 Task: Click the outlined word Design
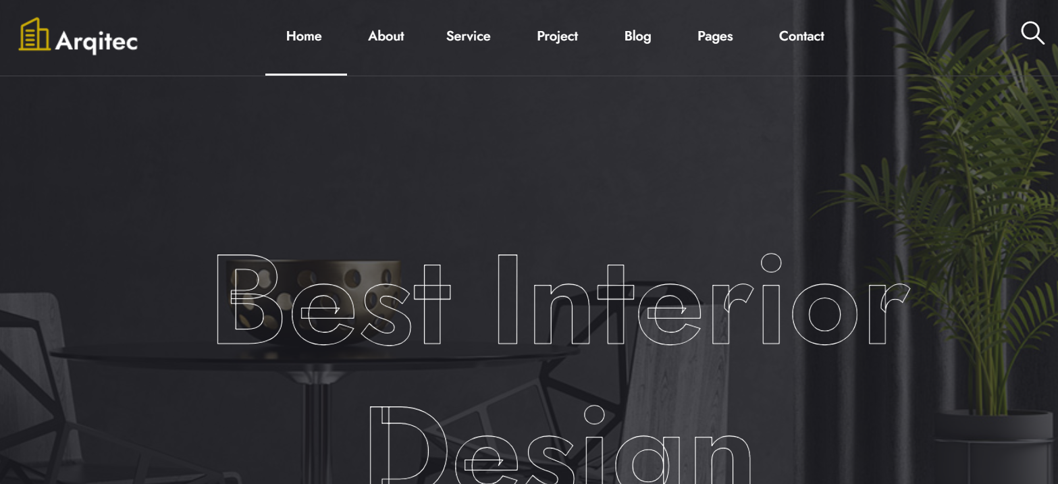560,446
